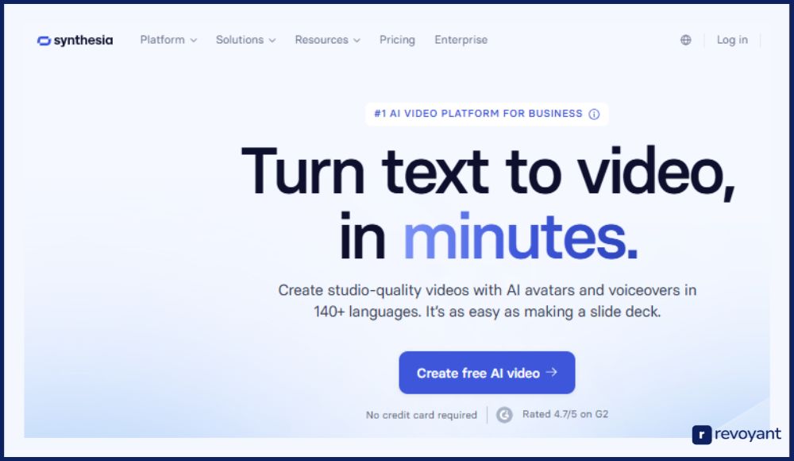Image resolution: width=794 pixels, height=461 pixels.
Task: Click the '140+ languages' description line
Action: [x=488, y=312]
